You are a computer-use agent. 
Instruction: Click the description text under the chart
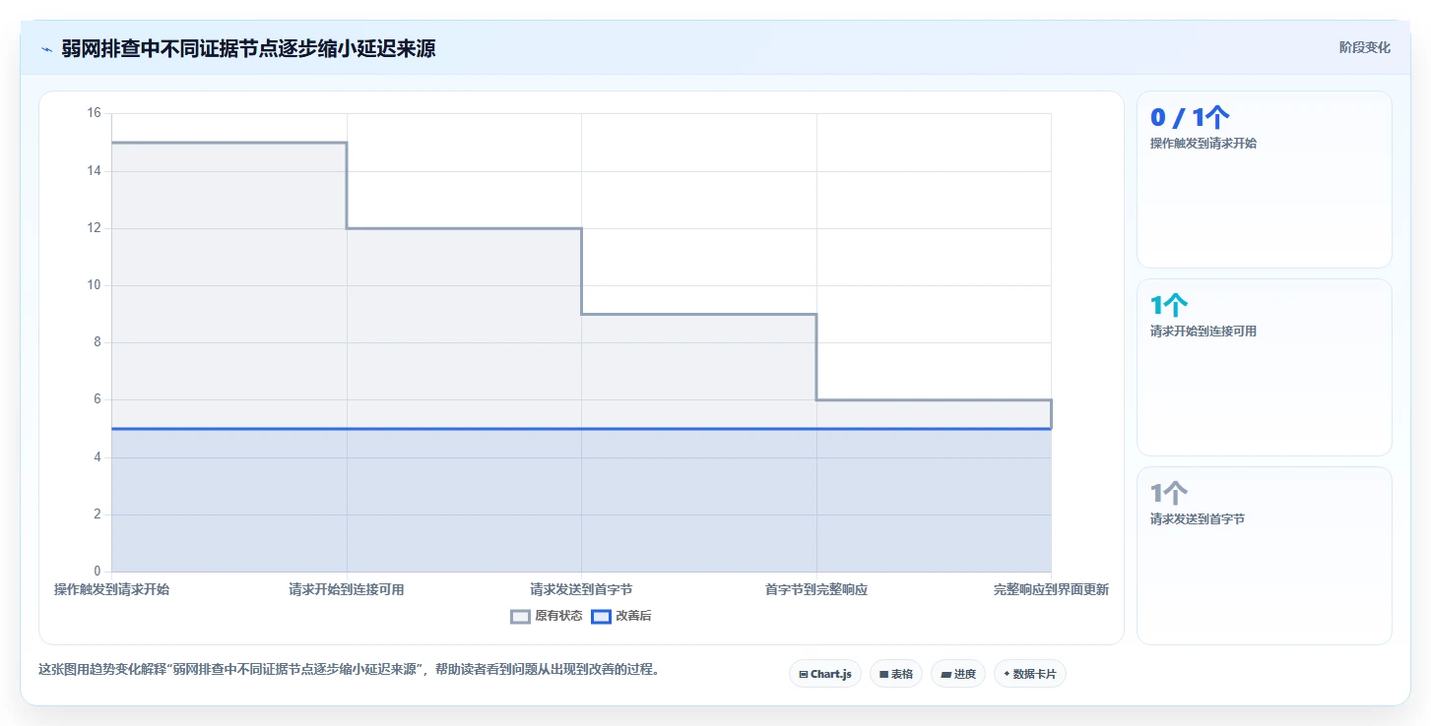(349, 670)
